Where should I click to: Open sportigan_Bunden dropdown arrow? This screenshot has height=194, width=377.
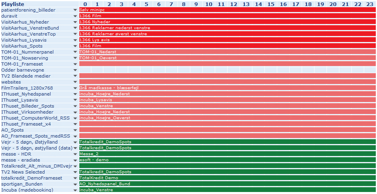tap(75, 184)
